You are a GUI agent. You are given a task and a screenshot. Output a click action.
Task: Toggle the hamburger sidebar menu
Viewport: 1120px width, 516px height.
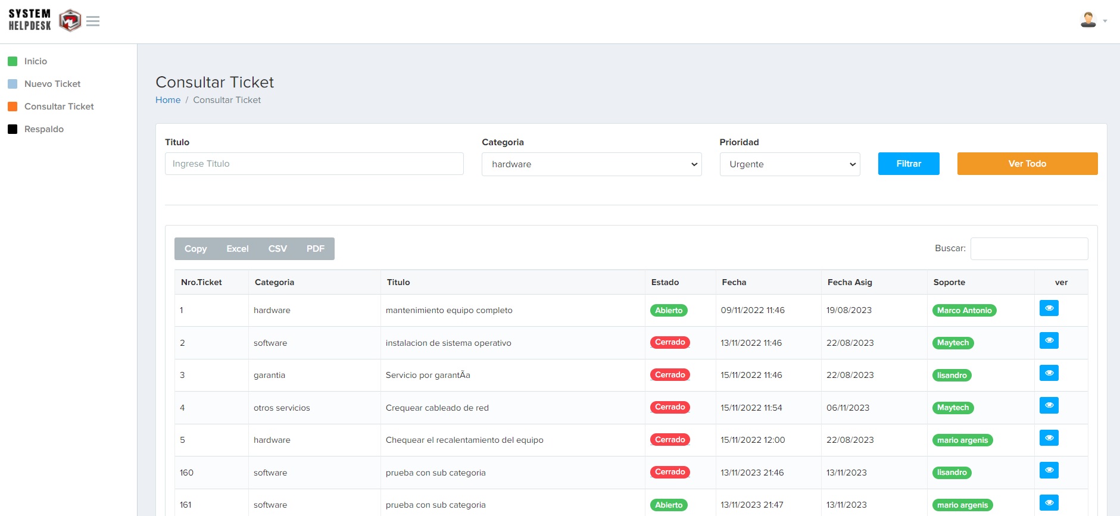(x=93, y=21)
